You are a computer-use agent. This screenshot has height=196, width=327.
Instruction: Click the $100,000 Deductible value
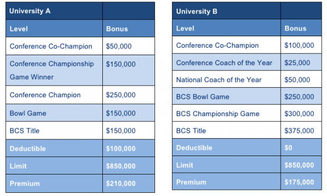(x=121, y=148)
